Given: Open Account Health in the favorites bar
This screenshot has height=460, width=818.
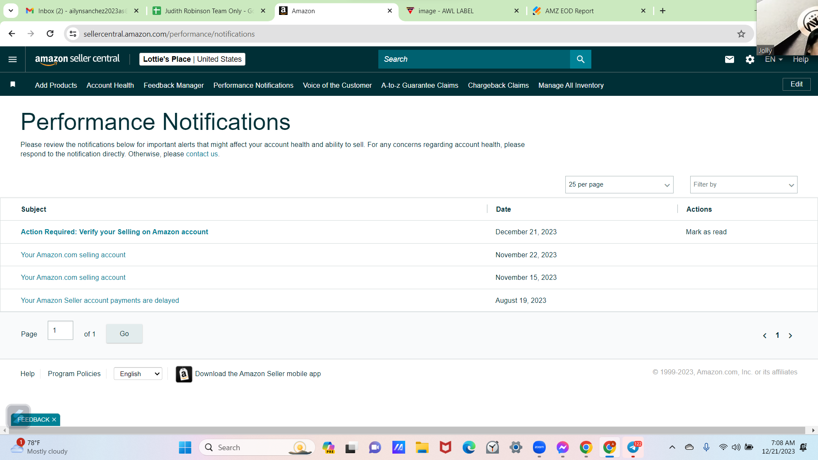Looking at the screenshot, I should tap(110, 85).
